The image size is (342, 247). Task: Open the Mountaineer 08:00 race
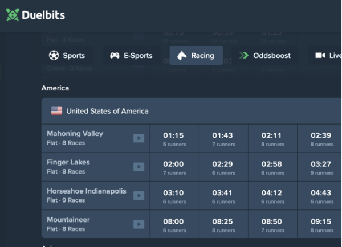[x=174, y=224]
